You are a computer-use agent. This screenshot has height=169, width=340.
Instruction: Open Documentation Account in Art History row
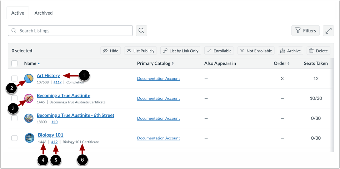pyautogui.click(x=159, y=78)
